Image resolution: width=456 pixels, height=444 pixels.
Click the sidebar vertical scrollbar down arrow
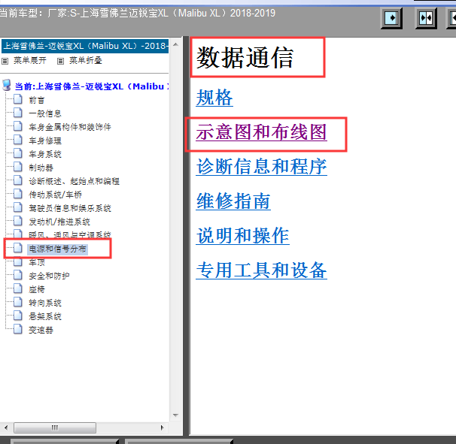click(175, 415)
